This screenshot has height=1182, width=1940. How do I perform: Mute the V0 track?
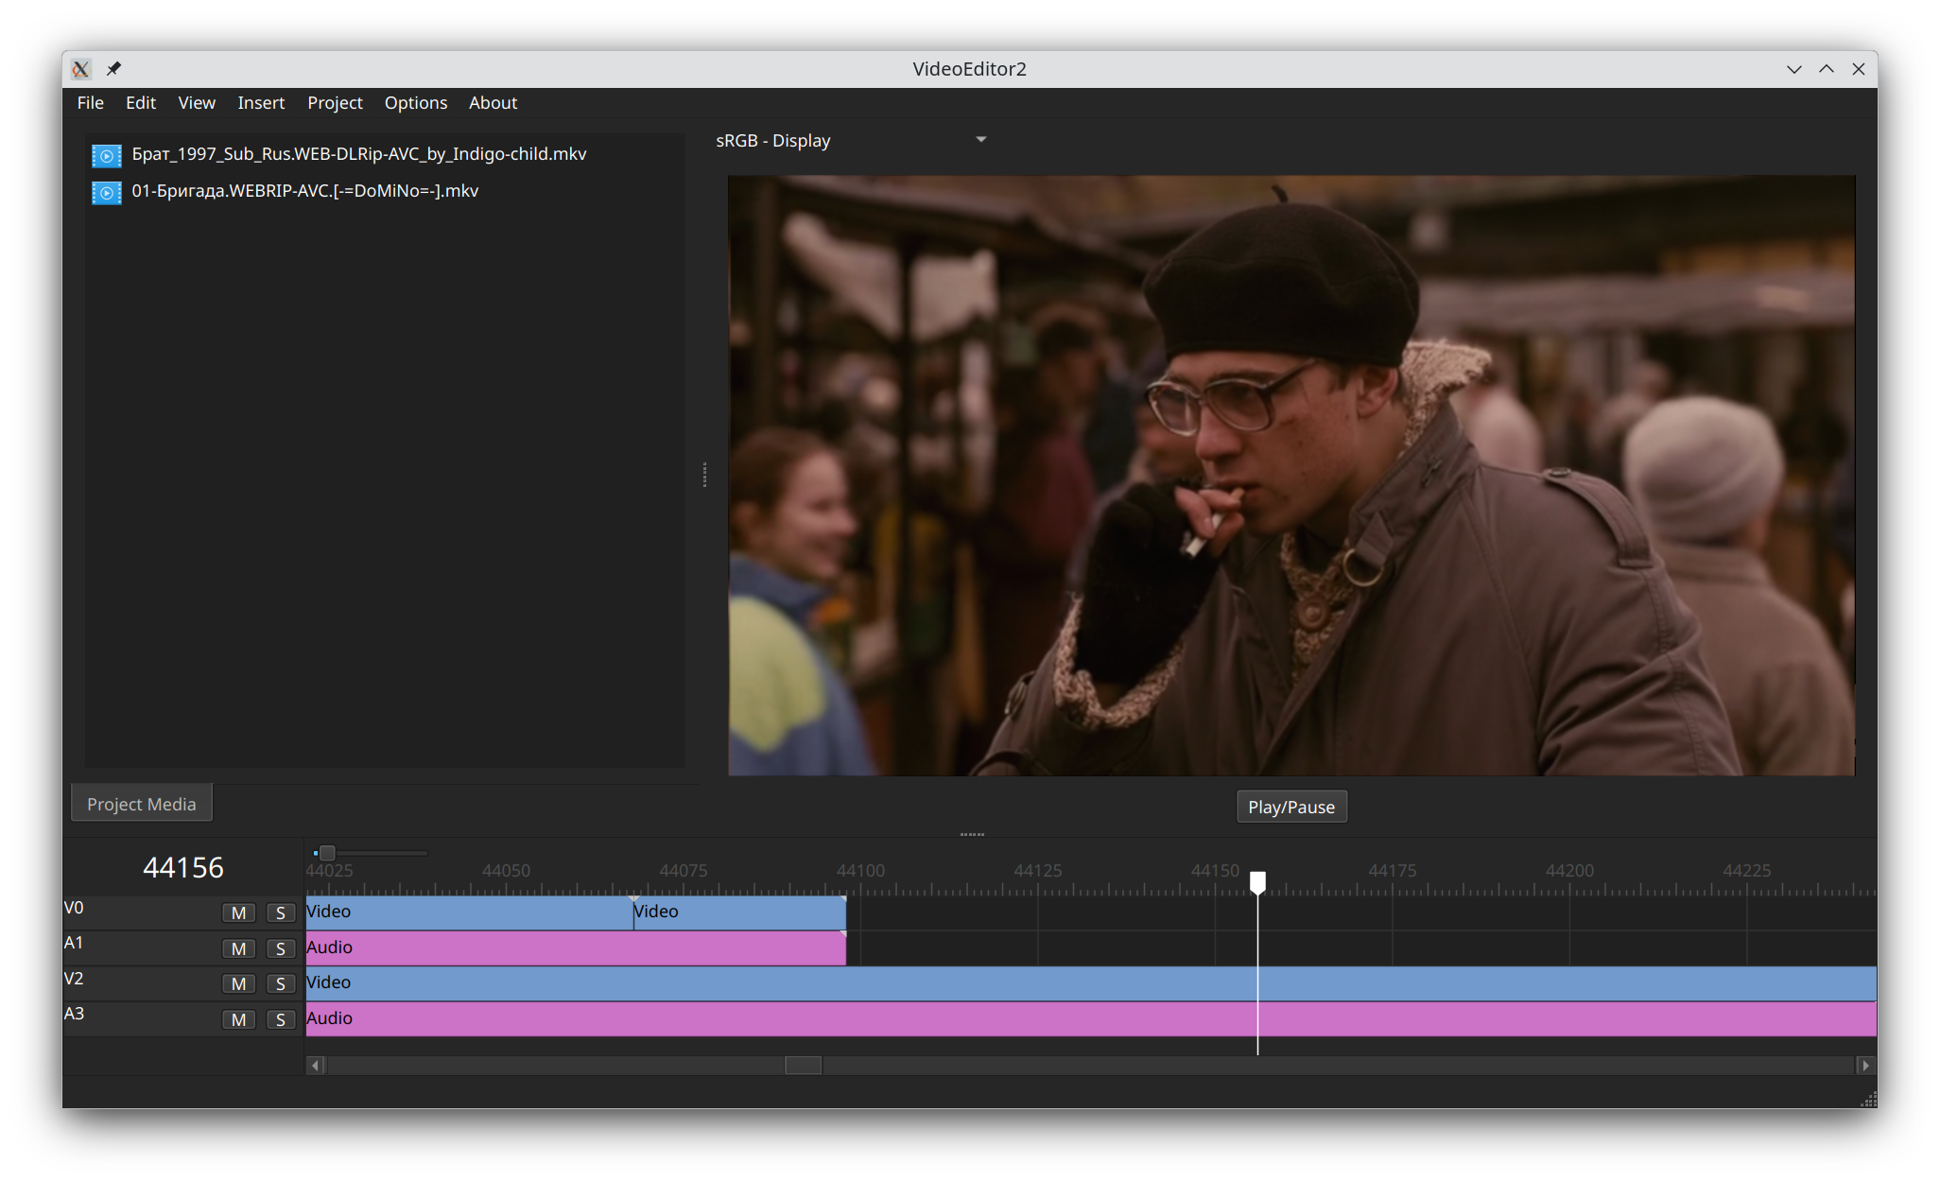pyautogui.click(x=238, y=913)
